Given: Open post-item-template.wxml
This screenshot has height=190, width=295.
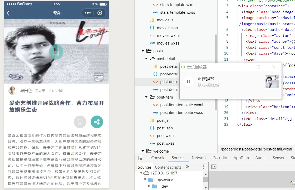Looking at the screenshot, I should (x=181, y=105).
